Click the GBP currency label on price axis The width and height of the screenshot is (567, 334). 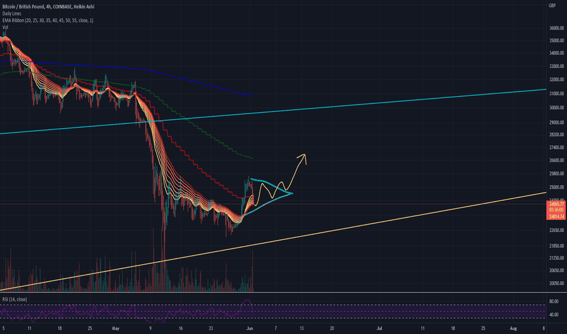coord(552,5)
